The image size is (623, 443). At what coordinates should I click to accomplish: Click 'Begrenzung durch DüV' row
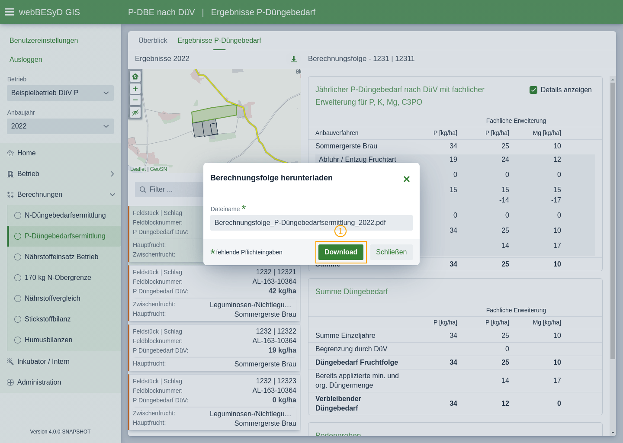pos(455,349)
